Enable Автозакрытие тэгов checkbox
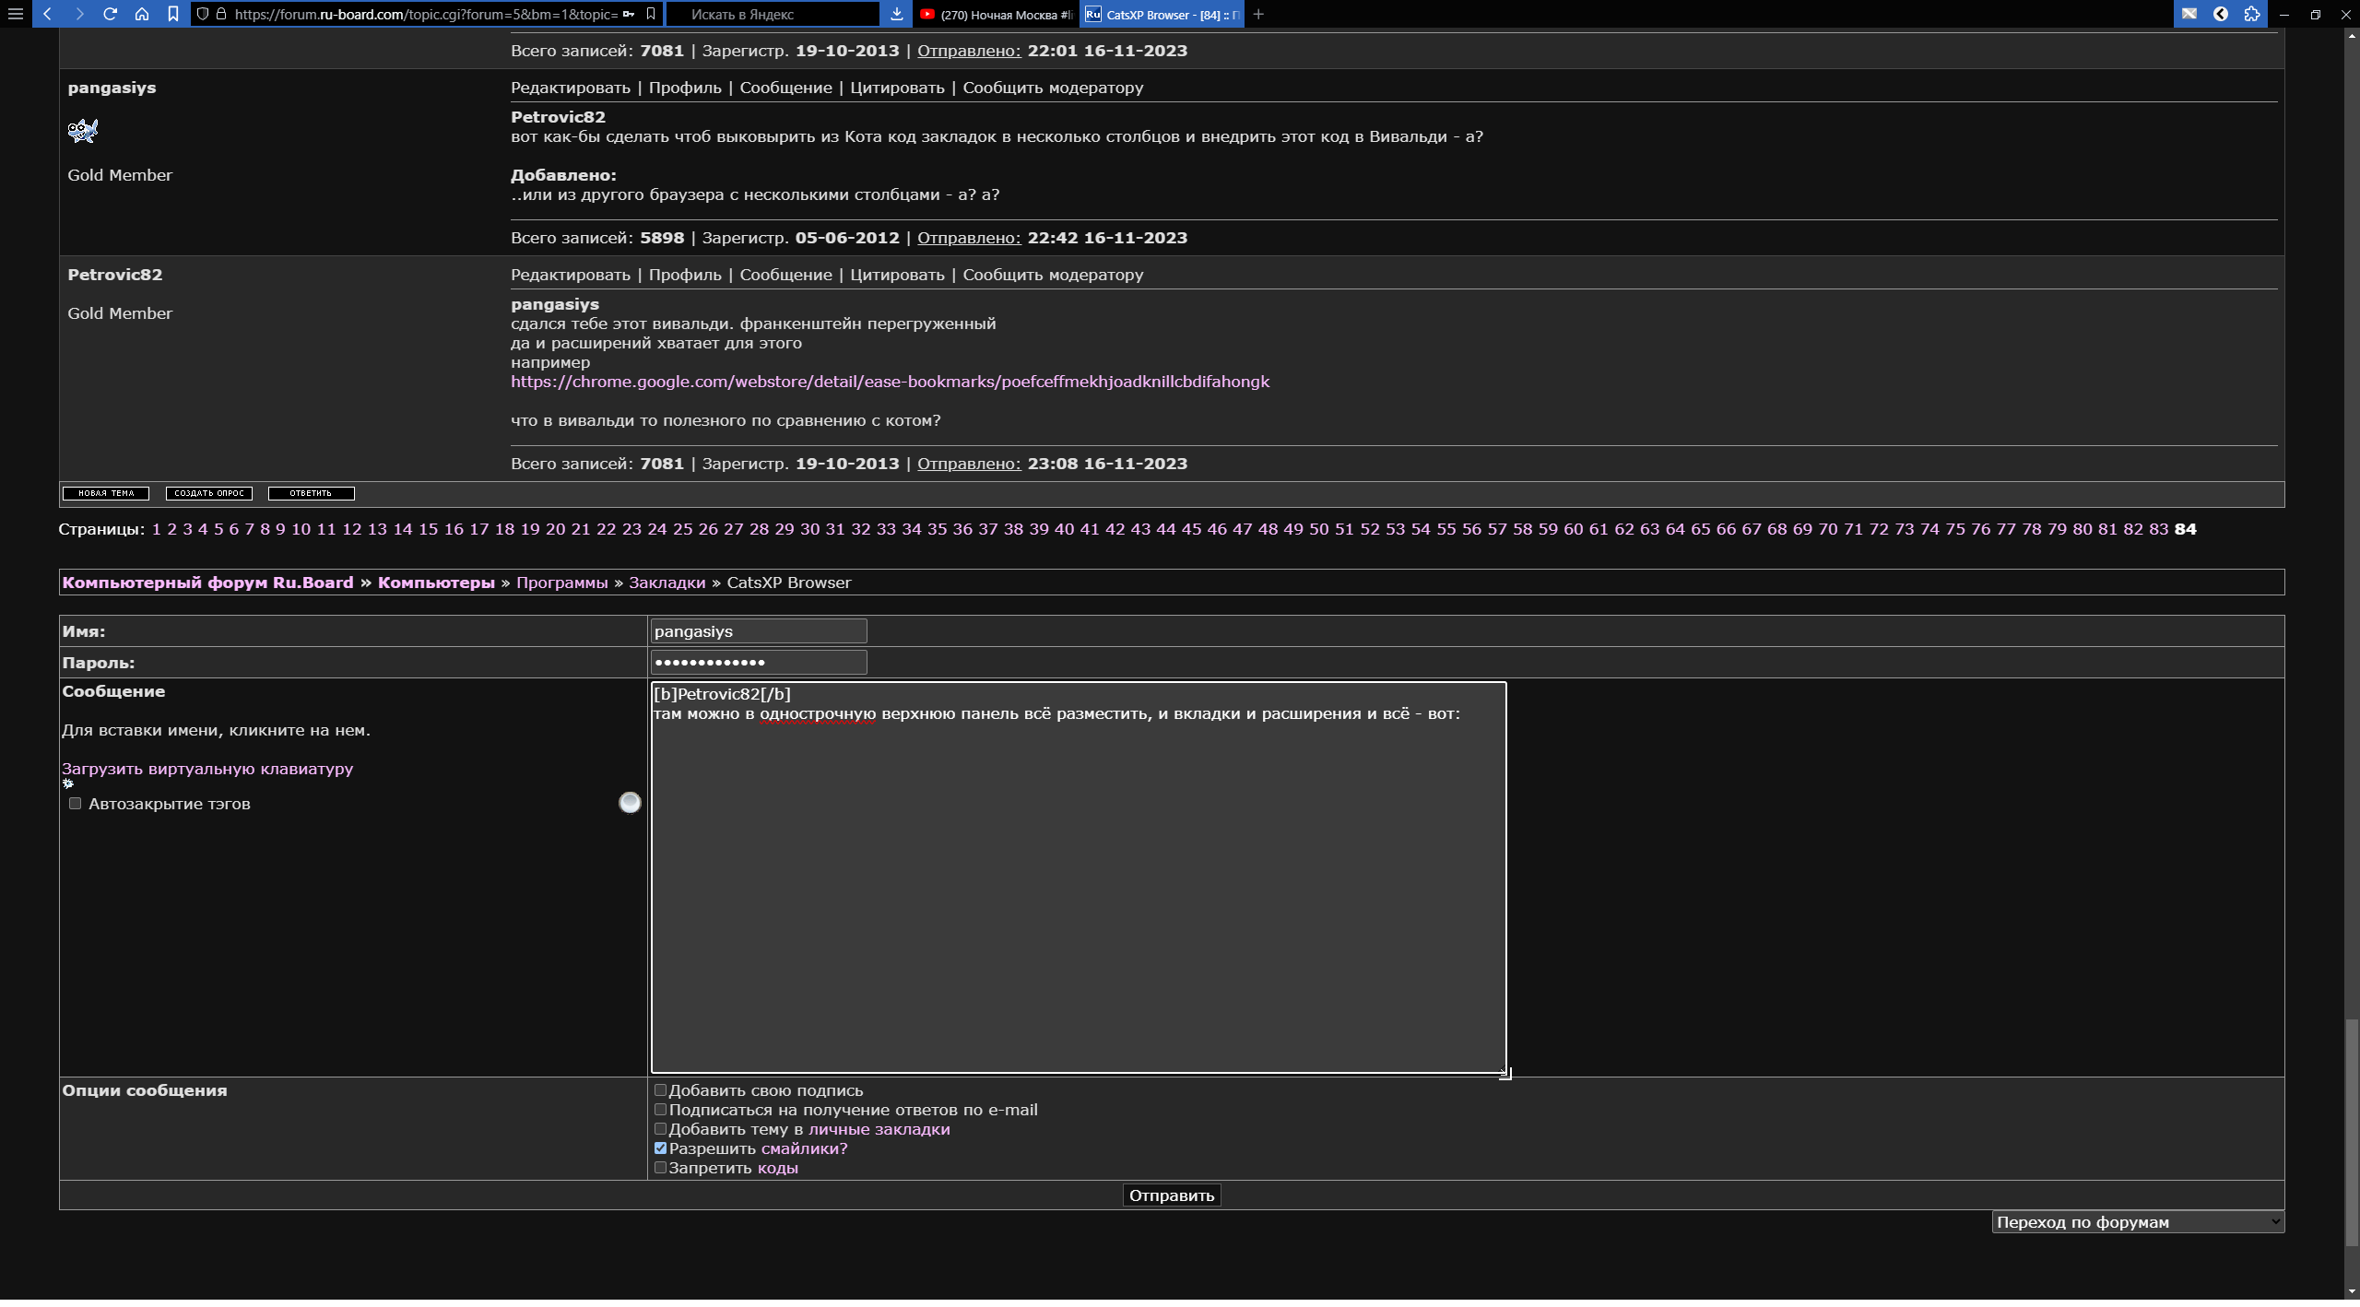 point(76,804)
